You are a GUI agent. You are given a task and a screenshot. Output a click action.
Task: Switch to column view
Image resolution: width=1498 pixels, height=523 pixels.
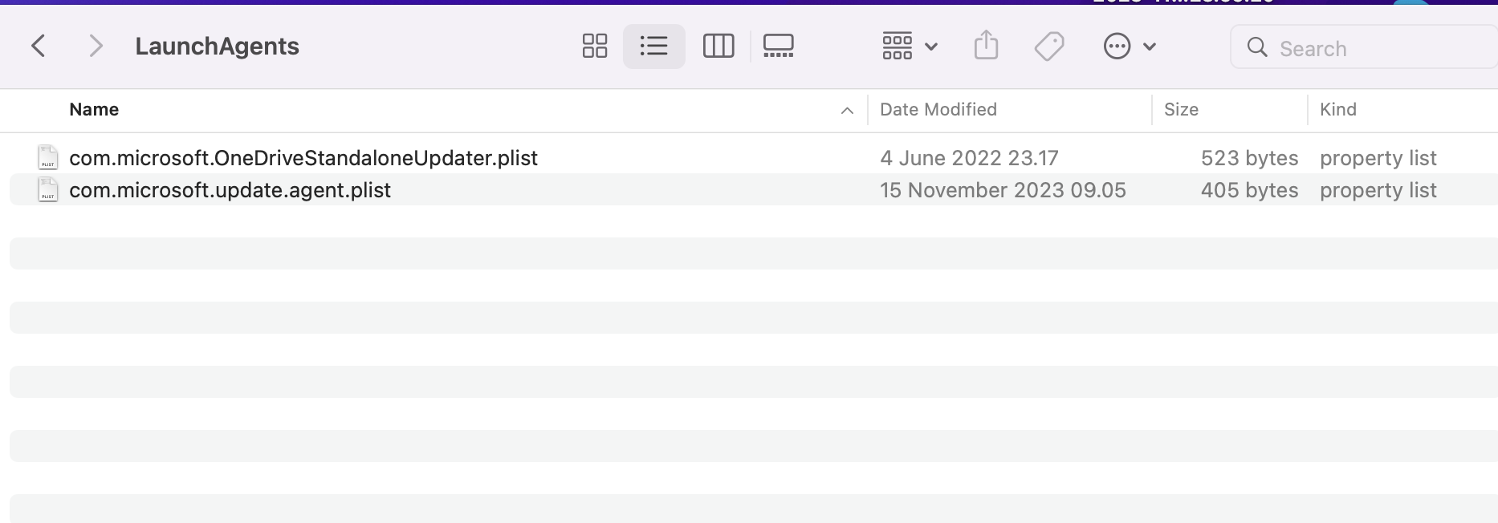(x=718, y=46)
